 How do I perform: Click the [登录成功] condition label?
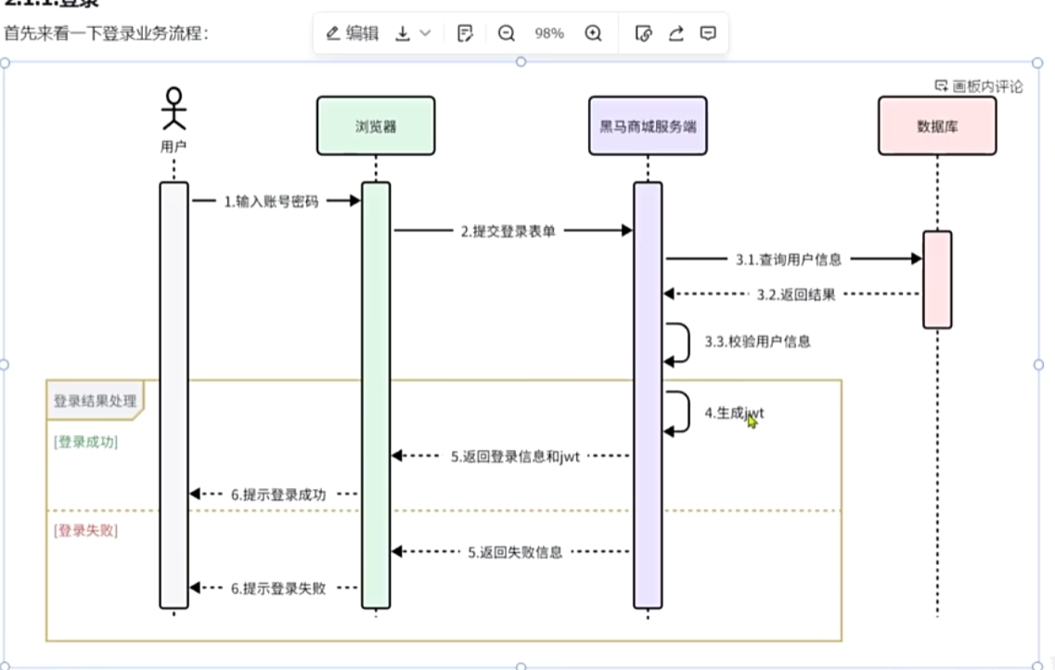(85, 442)
